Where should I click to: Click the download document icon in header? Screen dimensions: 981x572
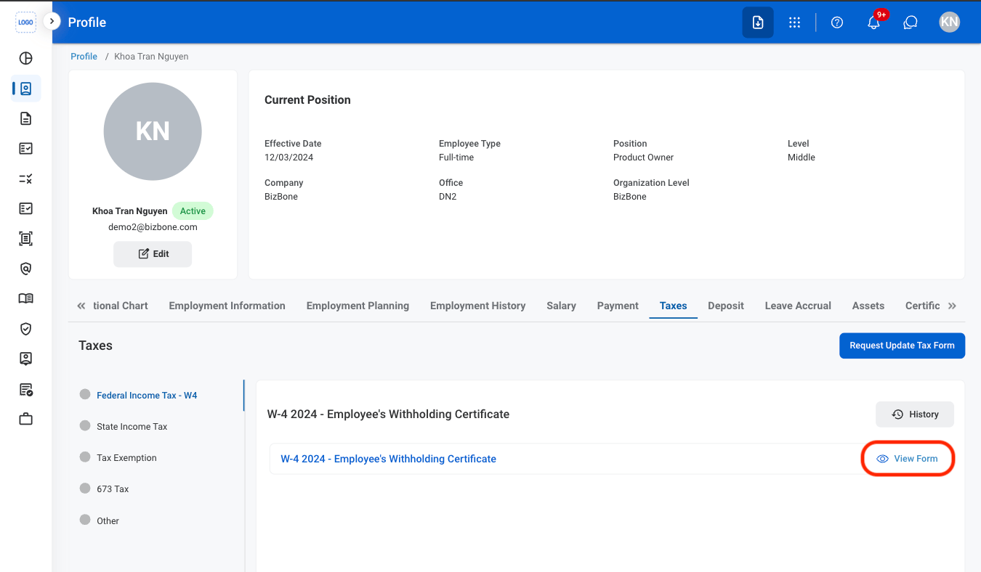(758, 23)
